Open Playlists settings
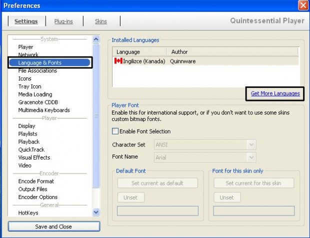 [x=27, y=134]
